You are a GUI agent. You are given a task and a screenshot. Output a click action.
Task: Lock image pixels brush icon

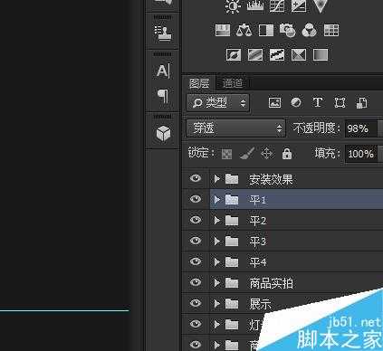tap(247, 153)
